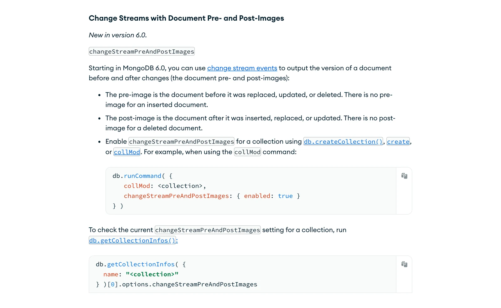
Task: Click the 'enabled: true' text in the code block
Action: click(268, 196)
